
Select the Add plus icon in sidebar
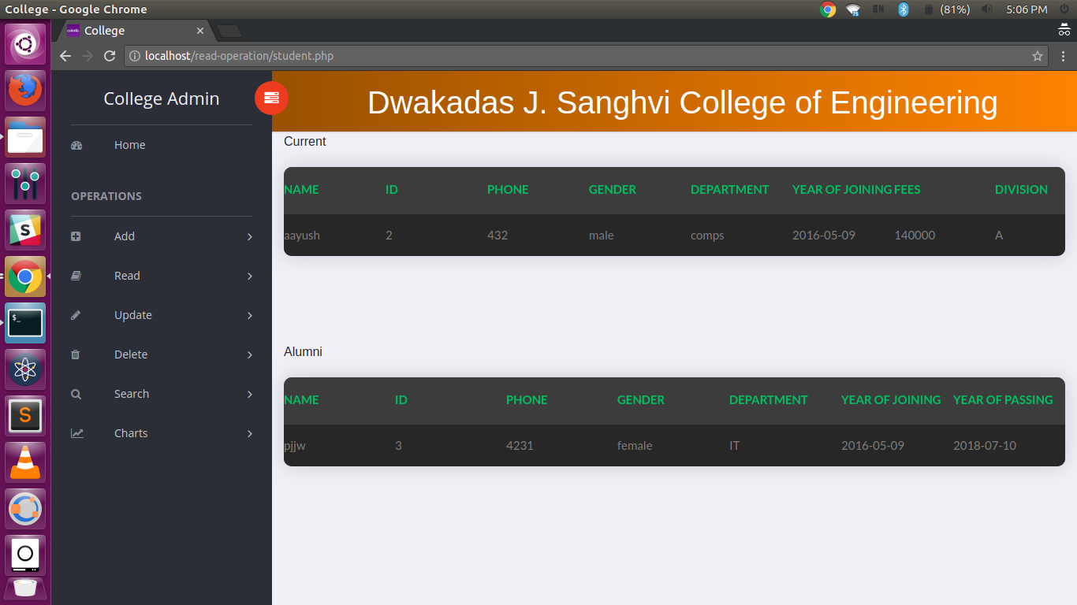76,236
